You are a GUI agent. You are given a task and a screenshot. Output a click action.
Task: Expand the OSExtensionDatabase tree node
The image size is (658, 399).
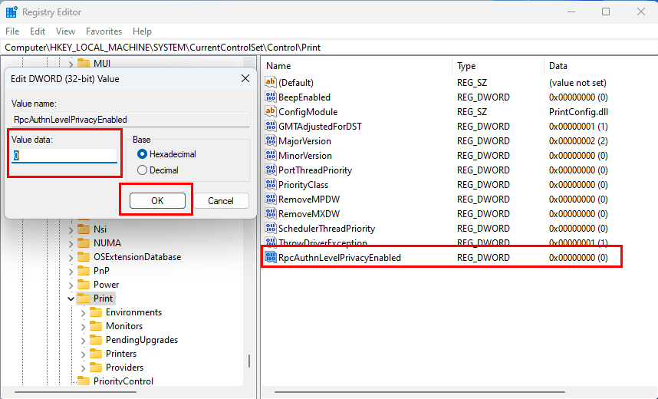point(71,258)
